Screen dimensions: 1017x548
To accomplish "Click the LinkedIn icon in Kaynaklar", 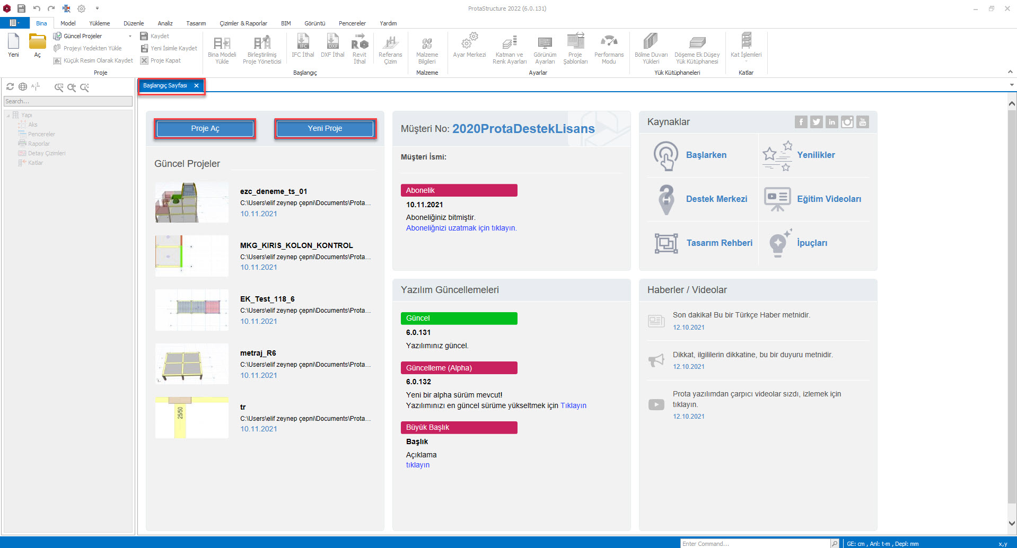I will (831, 122).
